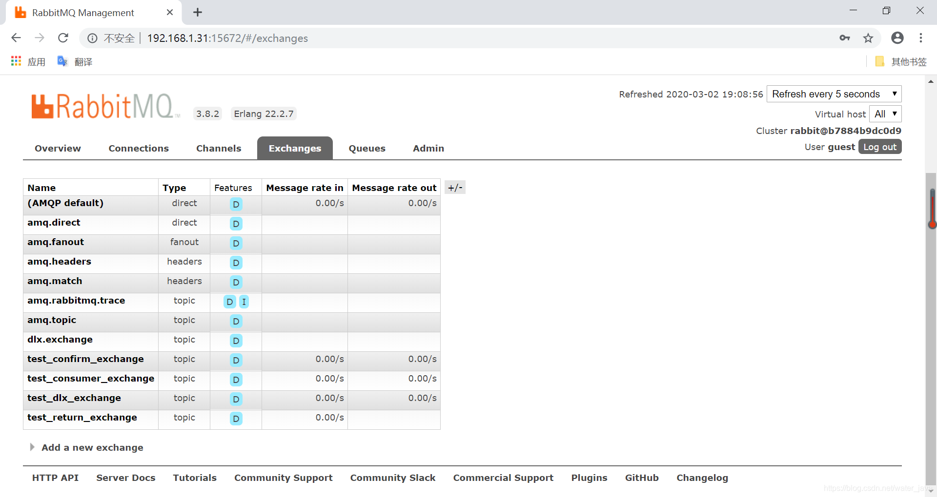Log out the guest user

pos(880,147)
